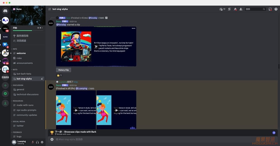Collapse the RESOURCES category

[17, 101]
